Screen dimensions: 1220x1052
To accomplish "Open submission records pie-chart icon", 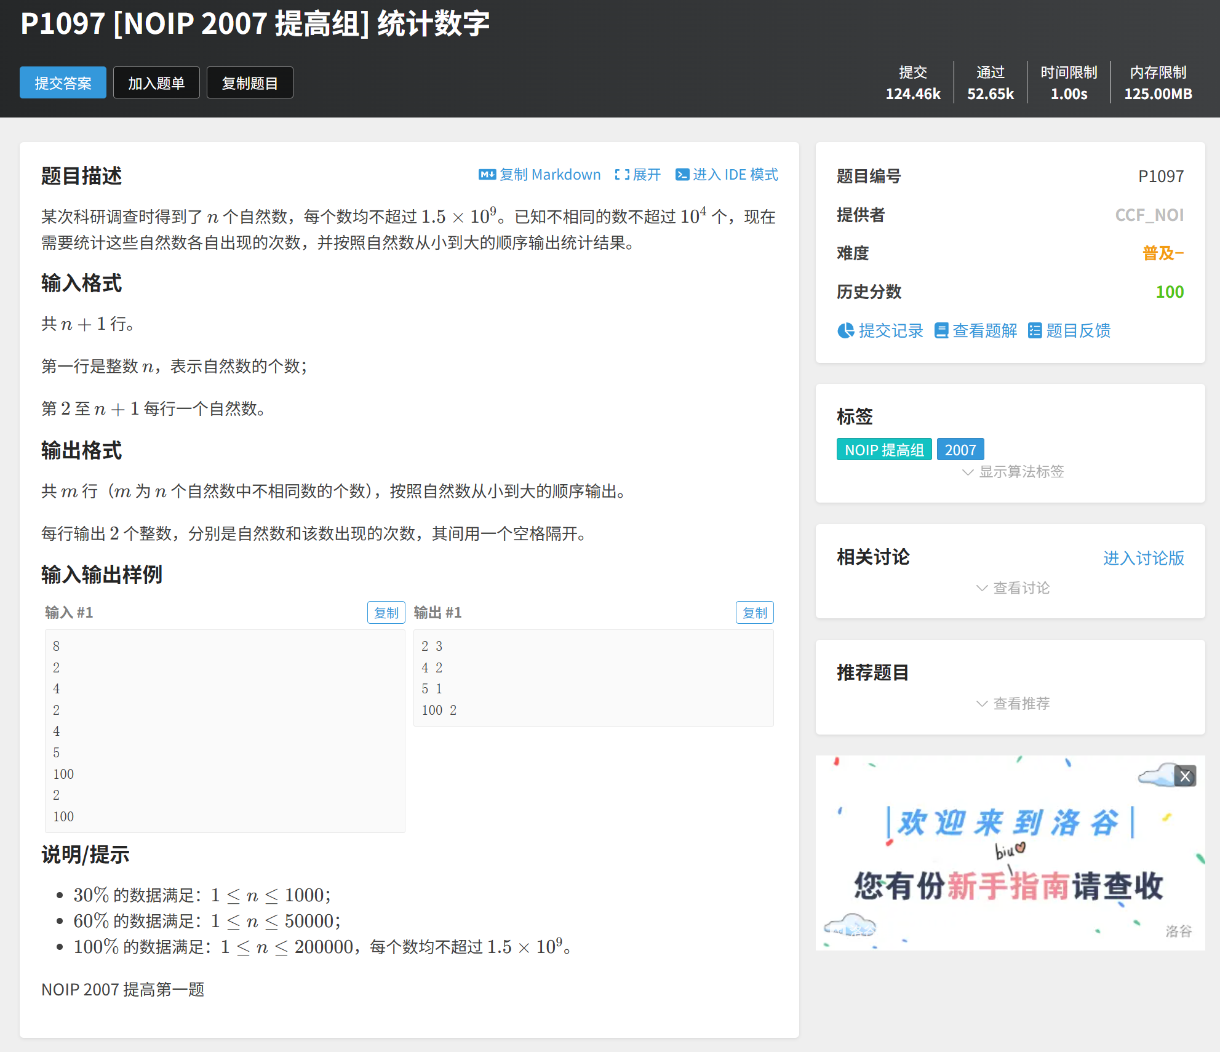I will point(845,330).
